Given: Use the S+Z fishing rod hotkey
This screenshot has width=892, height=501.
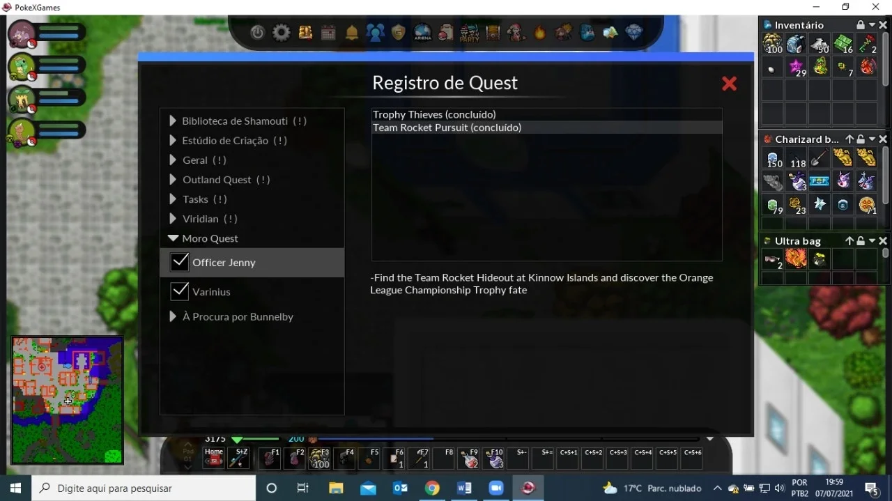Looking at the screenshot, I should [239, 458].
